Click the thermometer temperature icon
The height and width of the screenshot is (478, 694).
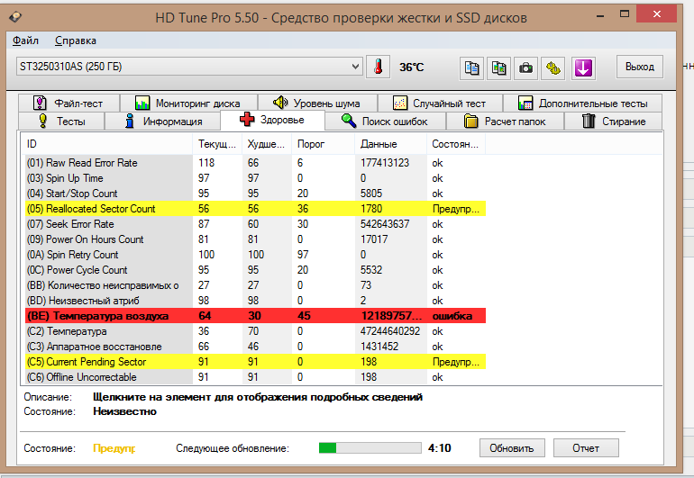[x=378, y=68]
